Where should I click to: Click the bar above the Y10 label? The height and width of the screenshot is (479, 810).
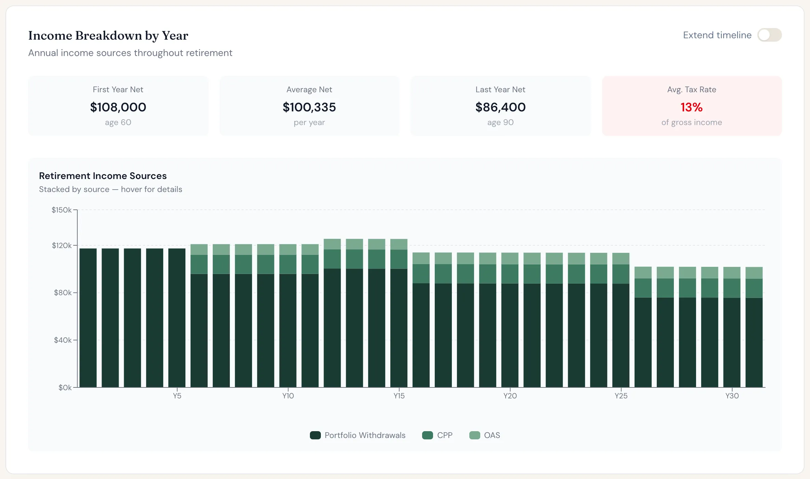288,316
